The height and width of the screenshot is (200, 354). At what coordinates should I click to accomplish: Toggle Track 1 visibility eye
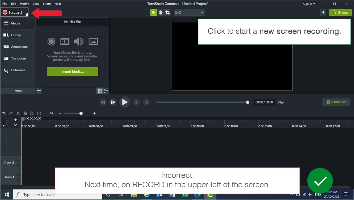pyautogui.click(x=18, y=175)
